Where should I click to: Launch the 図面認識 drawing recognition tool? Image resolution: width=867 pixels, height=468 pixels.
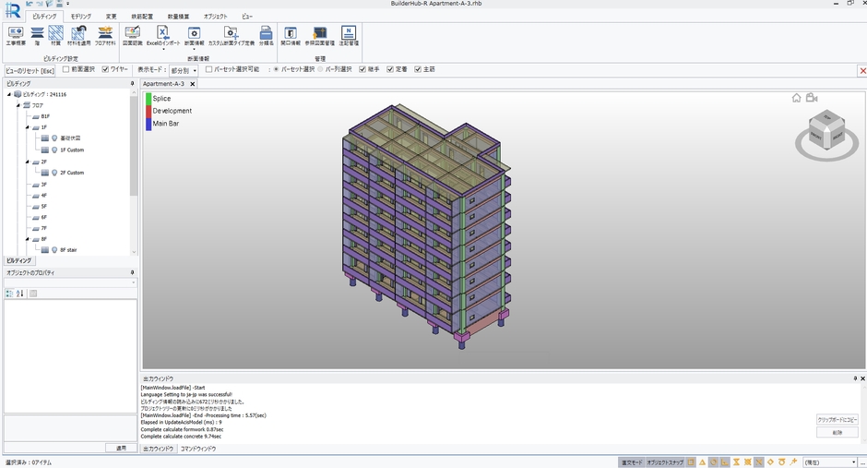click(x=132, y=35)
